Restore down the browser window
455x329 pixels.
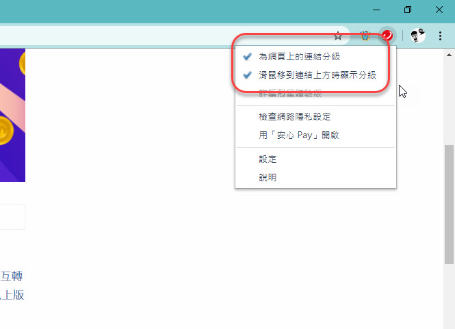408,10
